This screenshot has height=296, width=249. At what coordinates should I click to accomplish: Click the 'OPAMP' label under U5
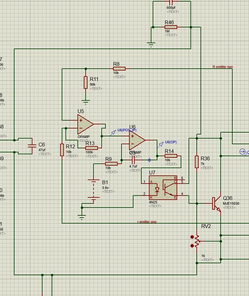coord(83,136)
